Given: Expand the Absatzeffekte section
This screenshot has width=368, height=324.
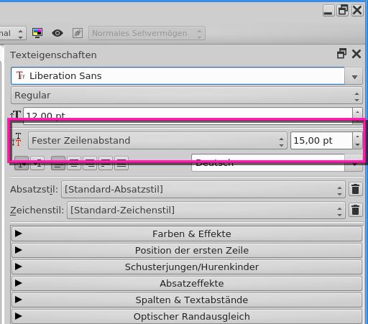Looking at the screenshot, I should tap(187, 283).
